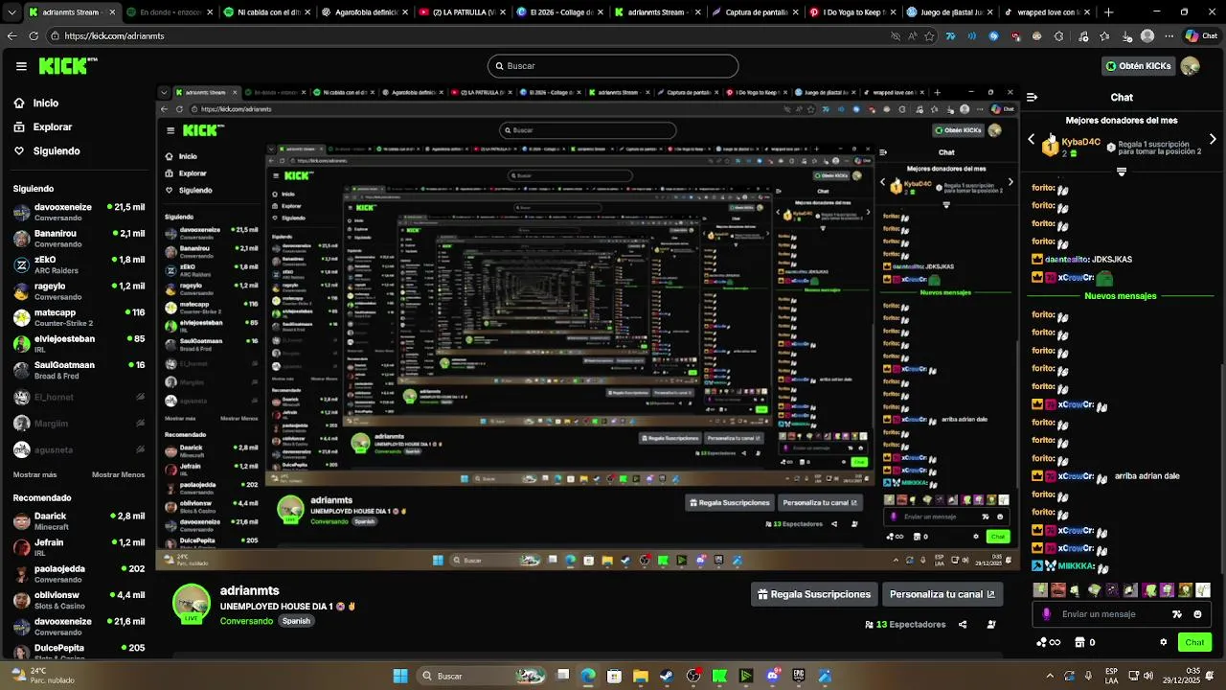This screenshot has height=690, width=1226.
Task: Click KybaD4C top donor name
Action: pyautogui.click(x=1081, y=142)
